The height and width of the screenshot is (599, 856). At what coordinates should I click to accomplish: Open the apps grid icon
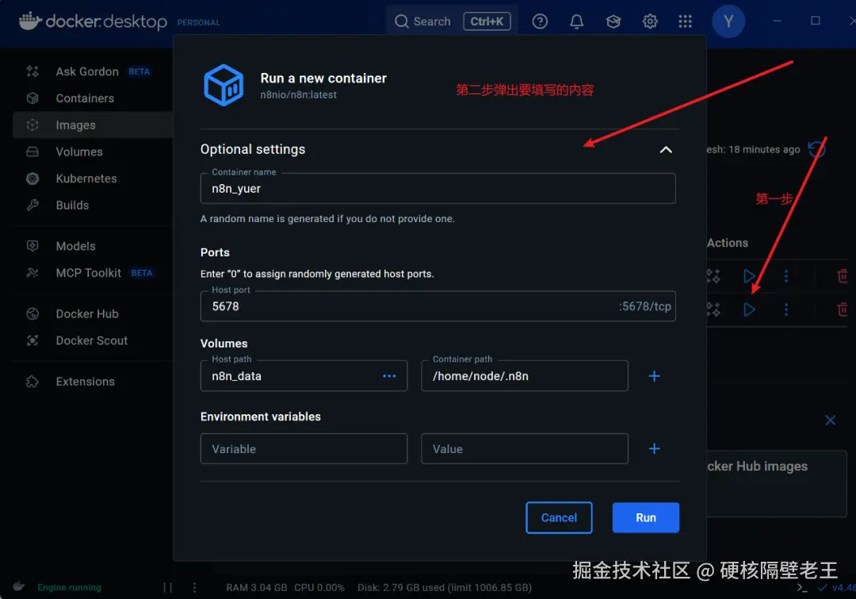coord(685,21)
